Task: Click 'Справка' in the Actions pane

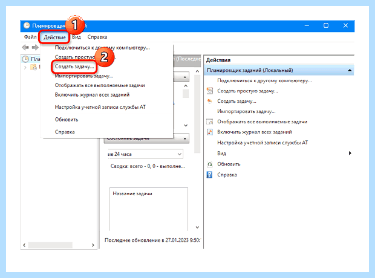Action: click(x=227, y=175)
